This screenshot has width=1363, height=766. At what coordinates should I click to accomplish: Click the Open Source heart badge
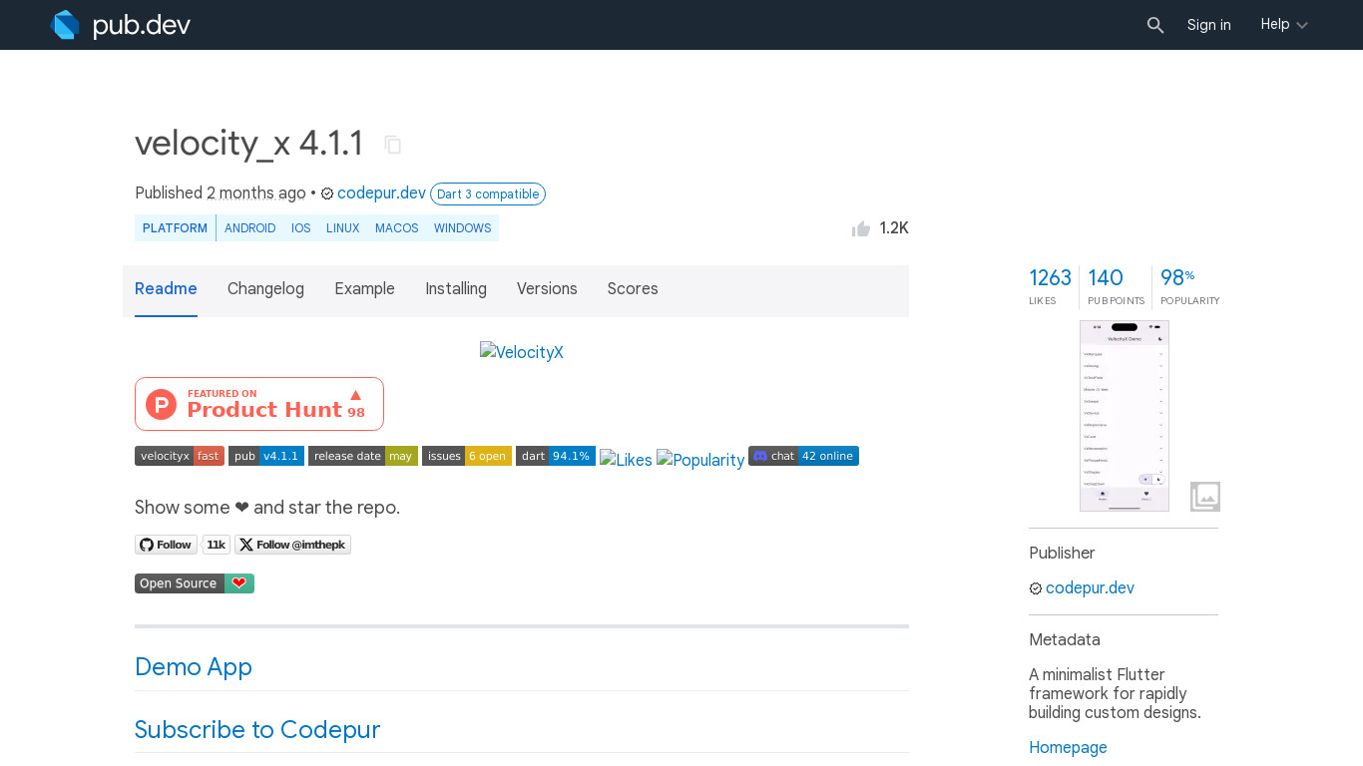(195, 583)
